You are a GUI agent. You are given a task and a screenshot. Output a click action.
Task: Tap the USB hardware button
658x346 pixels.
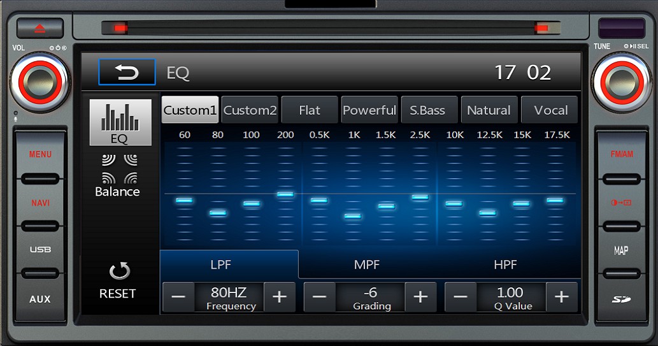click(40, 250)
